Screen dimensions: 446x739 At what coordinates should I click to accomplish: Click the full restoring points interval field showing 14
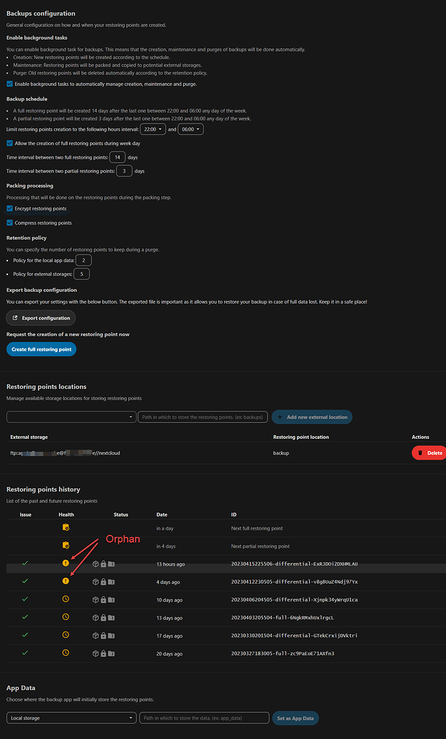coord(117,157)
